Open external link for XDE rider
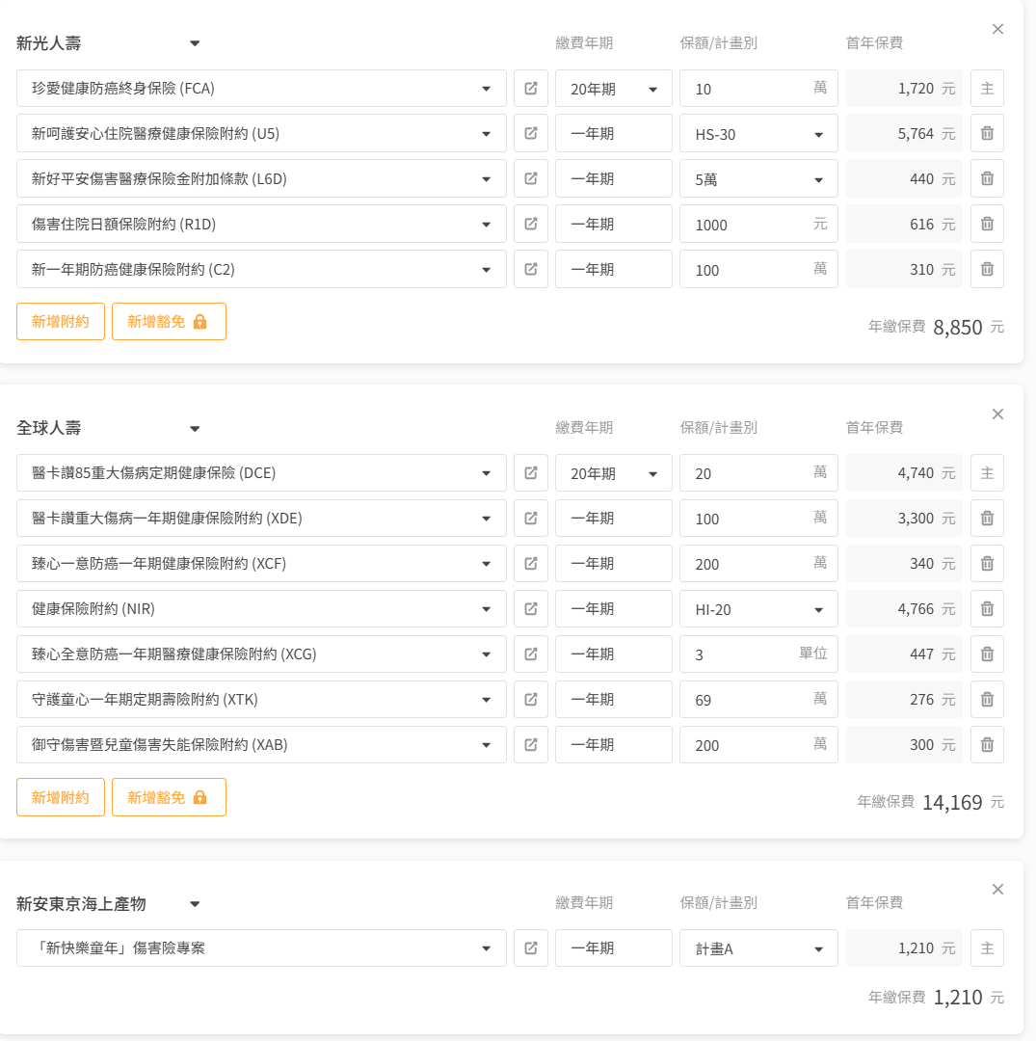The height and width of the screenshot is (1041, 1036). [x=531, y=518]
